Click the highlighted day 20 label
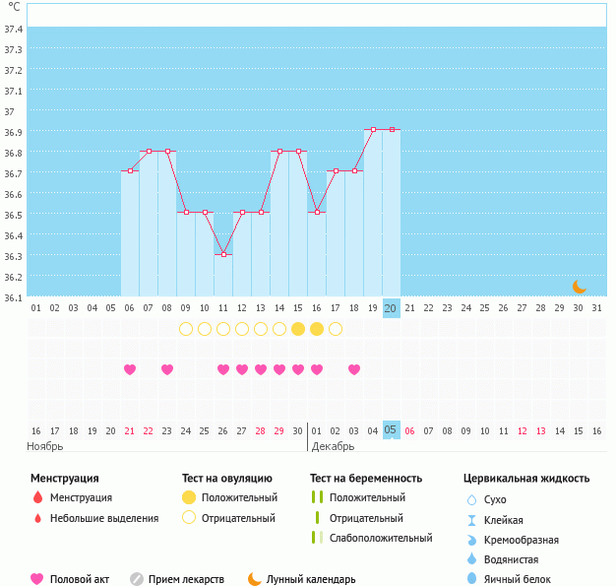This screenshot has height=586, width=616. pos(391,308)
